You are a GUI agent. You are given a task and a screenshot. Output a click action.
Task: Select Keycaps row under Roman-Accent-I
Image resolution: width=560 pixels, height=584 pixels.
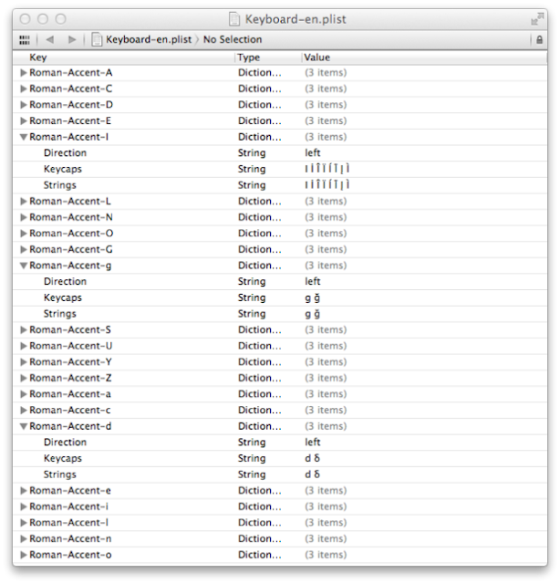coord(280,169)
